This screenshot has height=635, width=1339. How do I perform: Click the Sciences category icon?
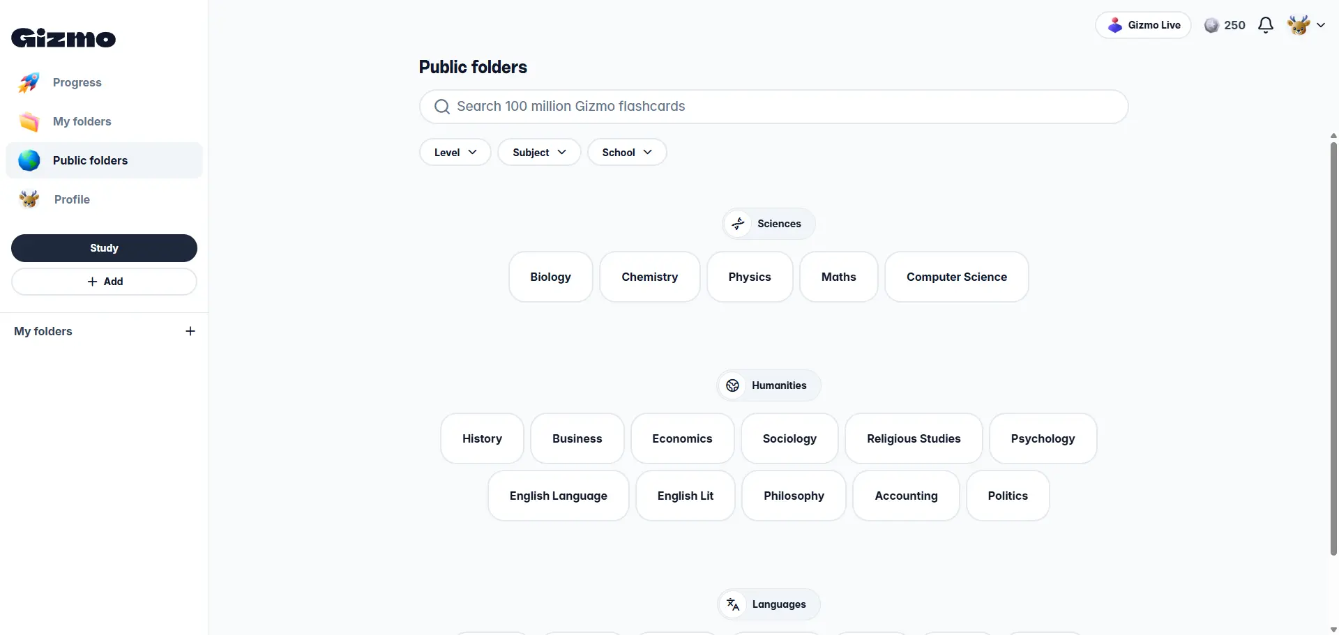(739, 224)
